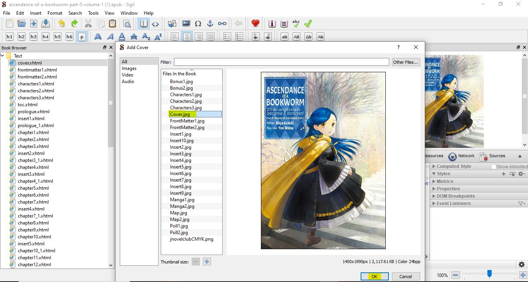Screen dimensions: 528x282
Task: Run spellcheck with abc icon
Action: (x=296, y=24)
